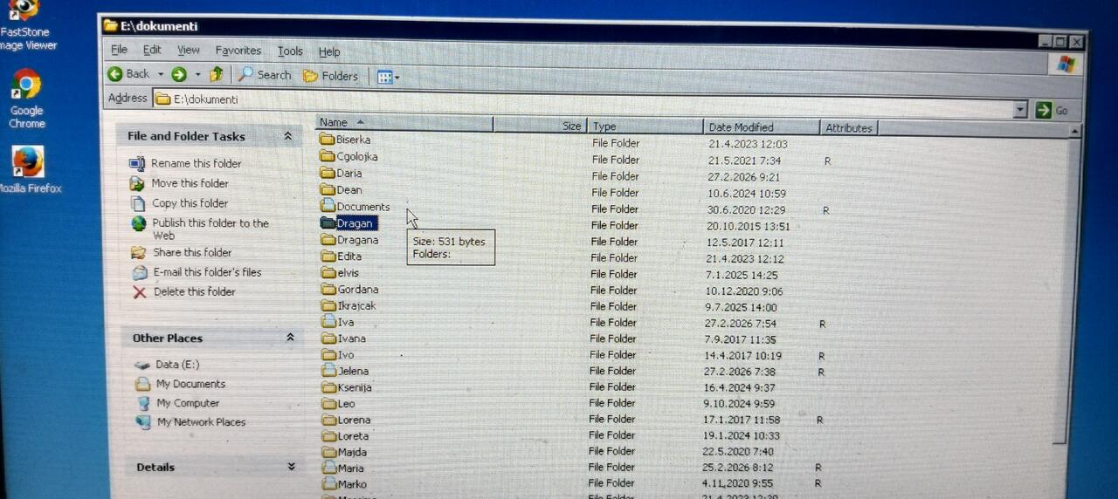Collapse the Other Places section
The image size is (1118, 499).
290,338
